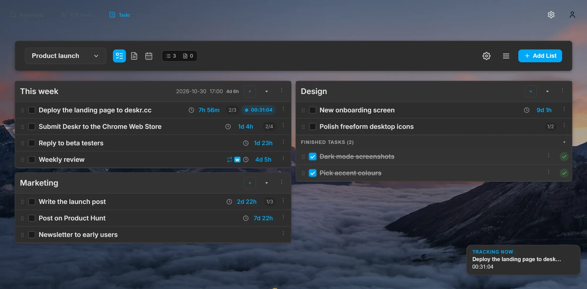587x289 pixels.
Task: Uncheck Pick accent colours task
Action: point(313,173)
